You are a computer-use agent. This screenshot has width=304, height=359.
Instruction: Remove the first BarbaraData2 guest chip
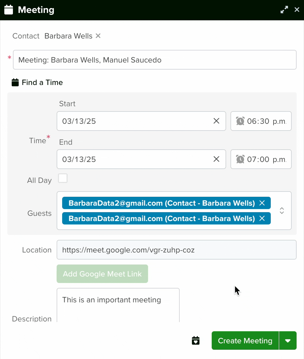(262, 203)
